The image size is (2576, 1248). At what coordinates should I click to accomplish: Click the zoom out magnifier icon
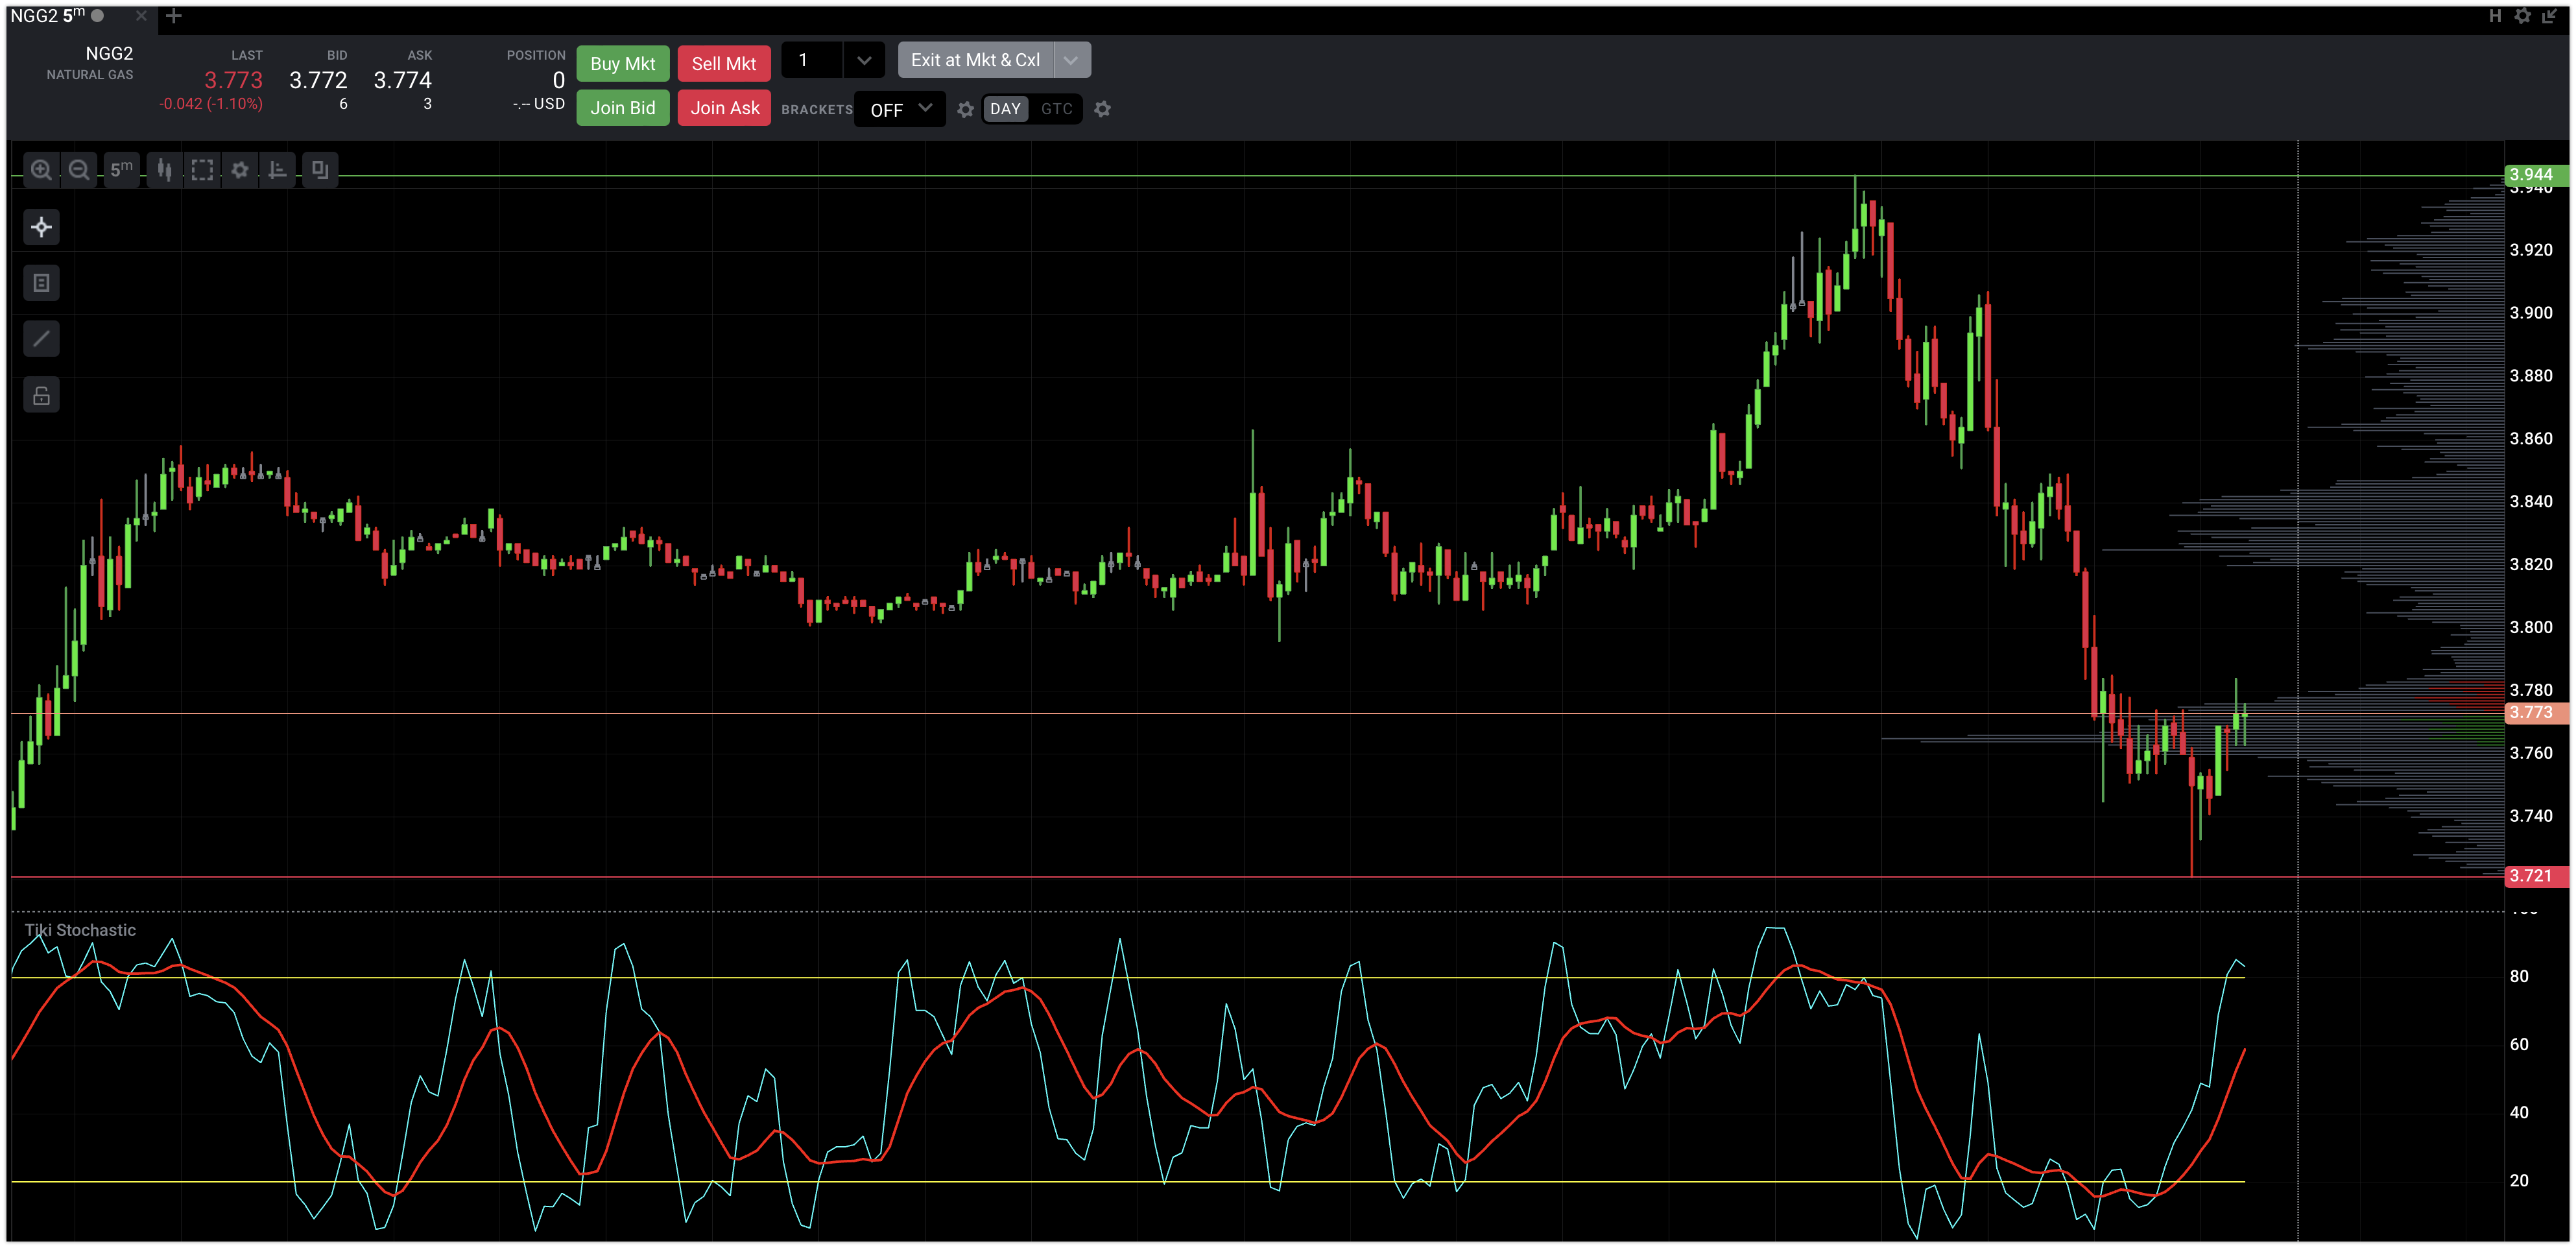(79, 170)
